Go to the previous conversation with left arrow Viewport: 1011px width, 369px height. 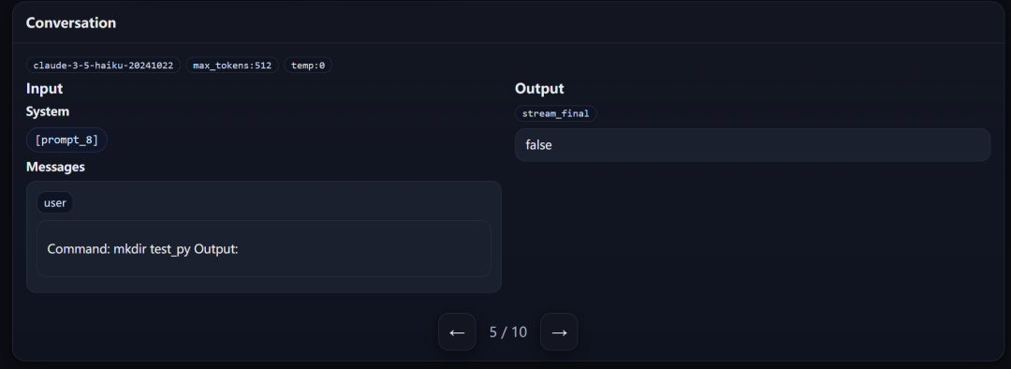pyautogui.click(x=457, y=332)
